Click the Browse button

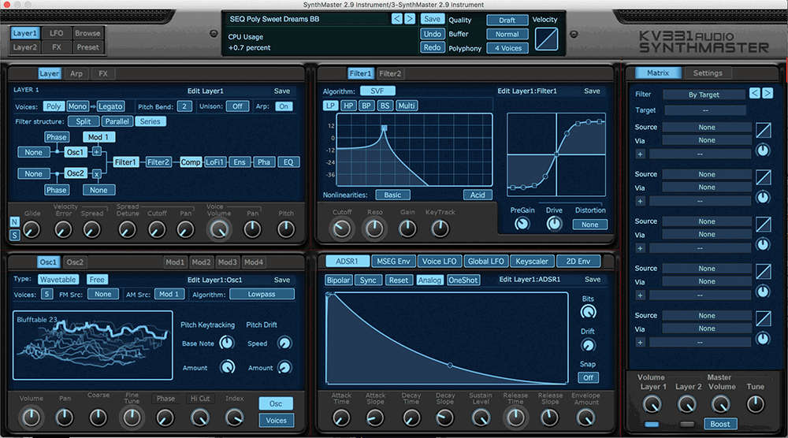87,33
